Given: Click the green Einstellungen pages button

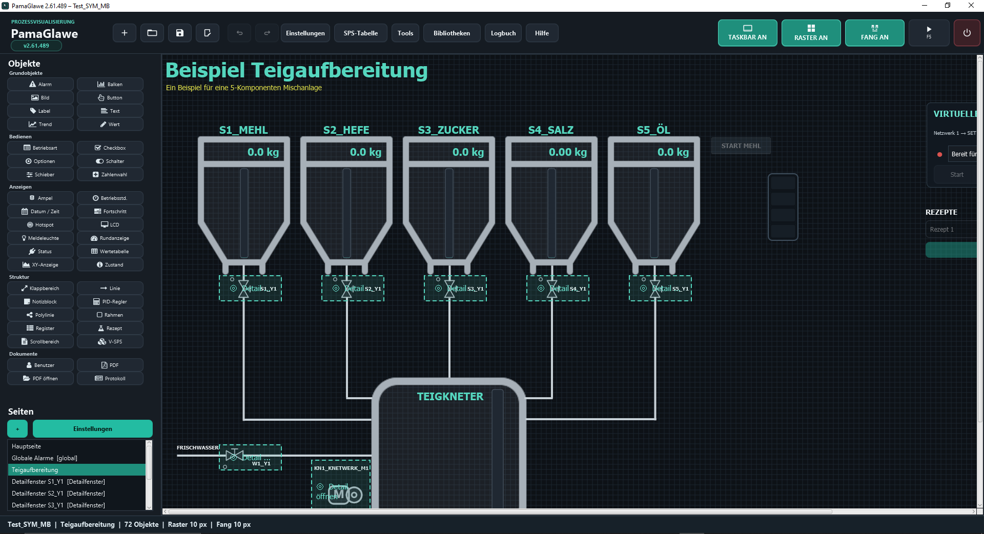Looking at the screenshot, I should [x=93, y=428].
